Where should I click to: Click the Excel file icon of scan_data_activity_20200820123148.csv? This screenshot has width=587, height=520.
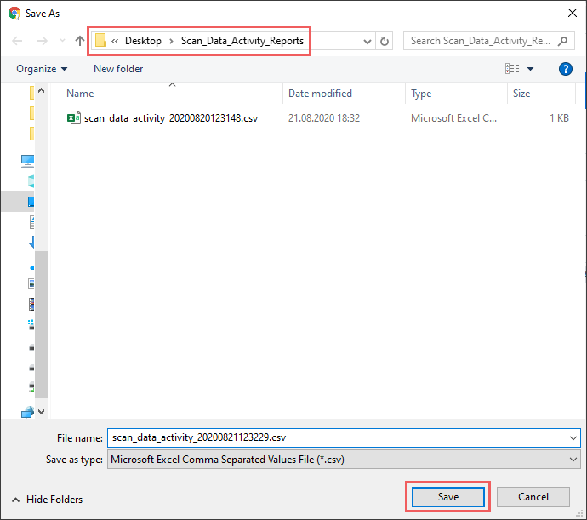point(74,118)
